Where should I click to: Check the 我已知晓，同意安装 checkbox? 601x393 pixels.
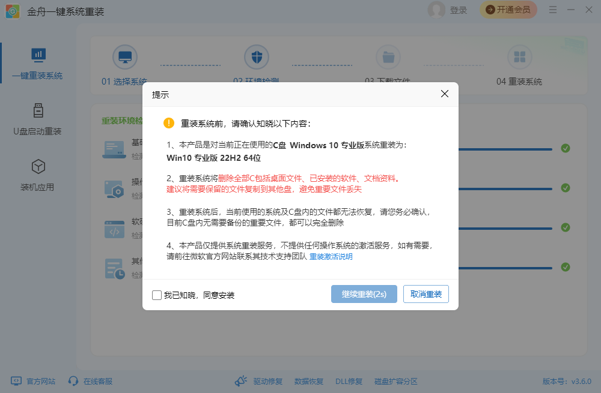tap(157, 295)
